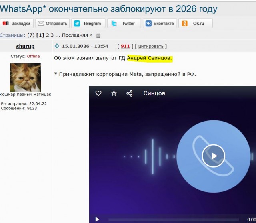Viewport: 256px width, 223px height.
Task: Click the anchor permalink icon beside the date
Action: (57, 46)
